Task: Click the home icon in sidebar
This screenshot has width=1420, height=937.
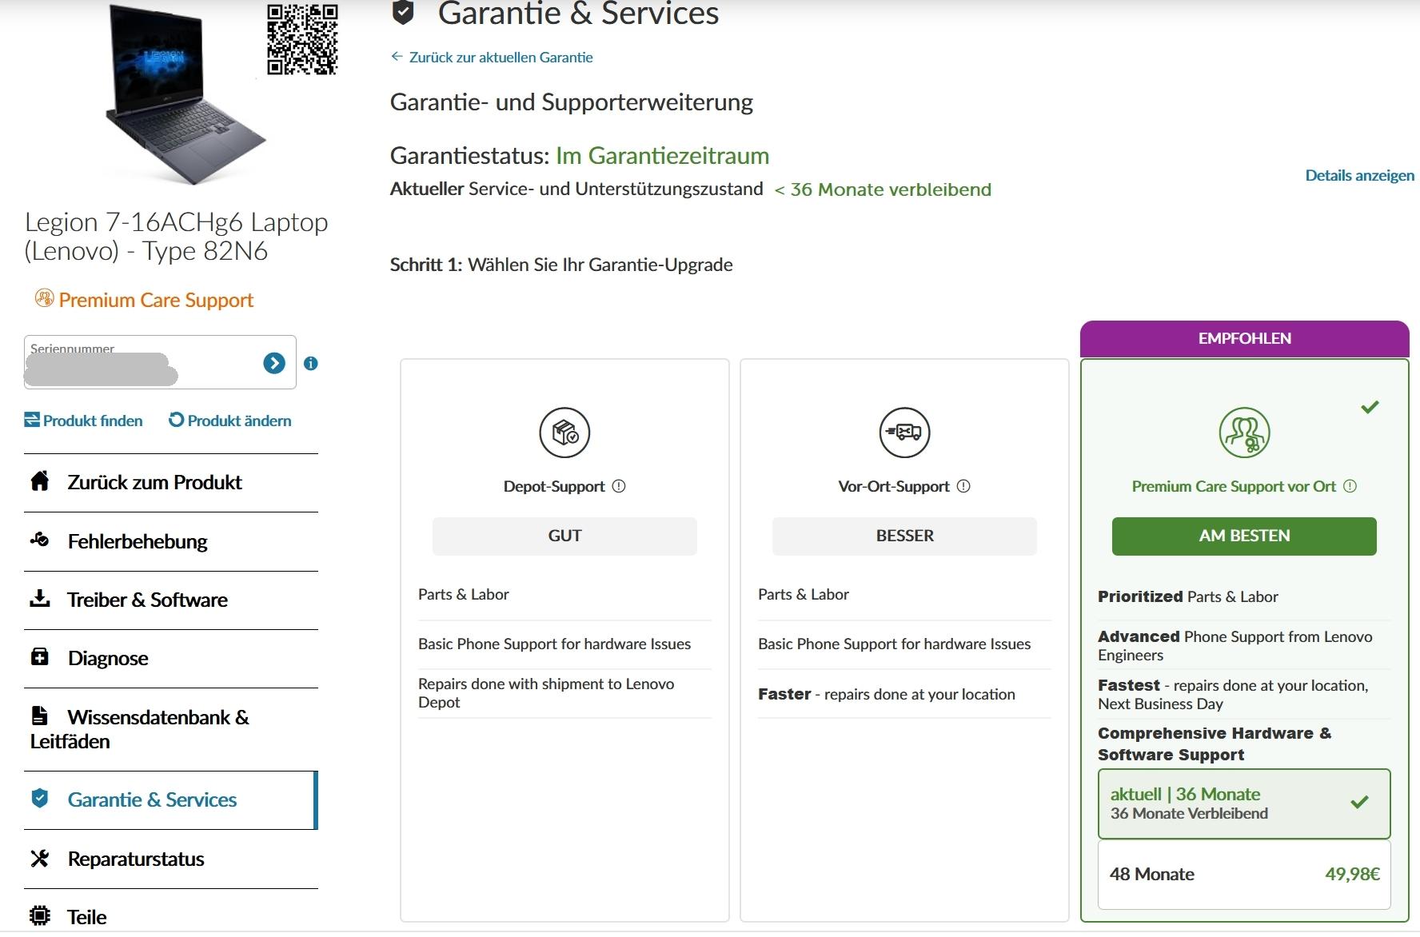Action: point(39,480)
